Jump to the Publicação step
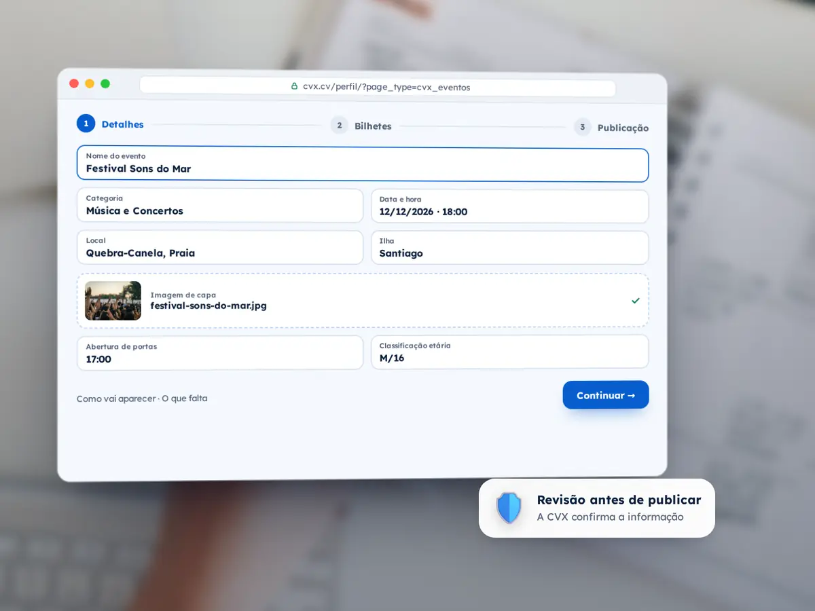 623,128
